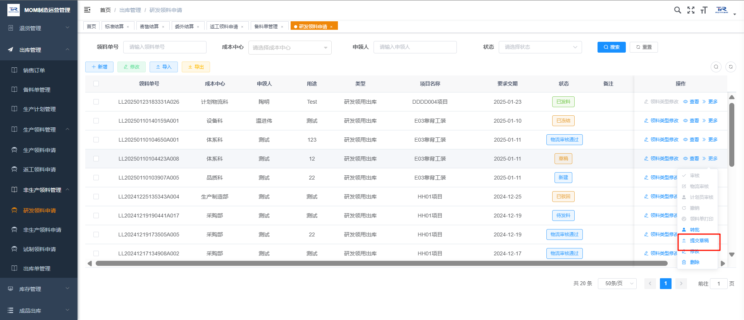
Task: Open 备料单管理 in sidebar
Action: [x=39, y=90]
